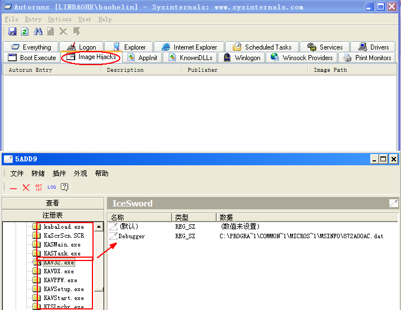Click the (默认) value icon
Viewport: 401px width, 310px height.
[113, 227]
